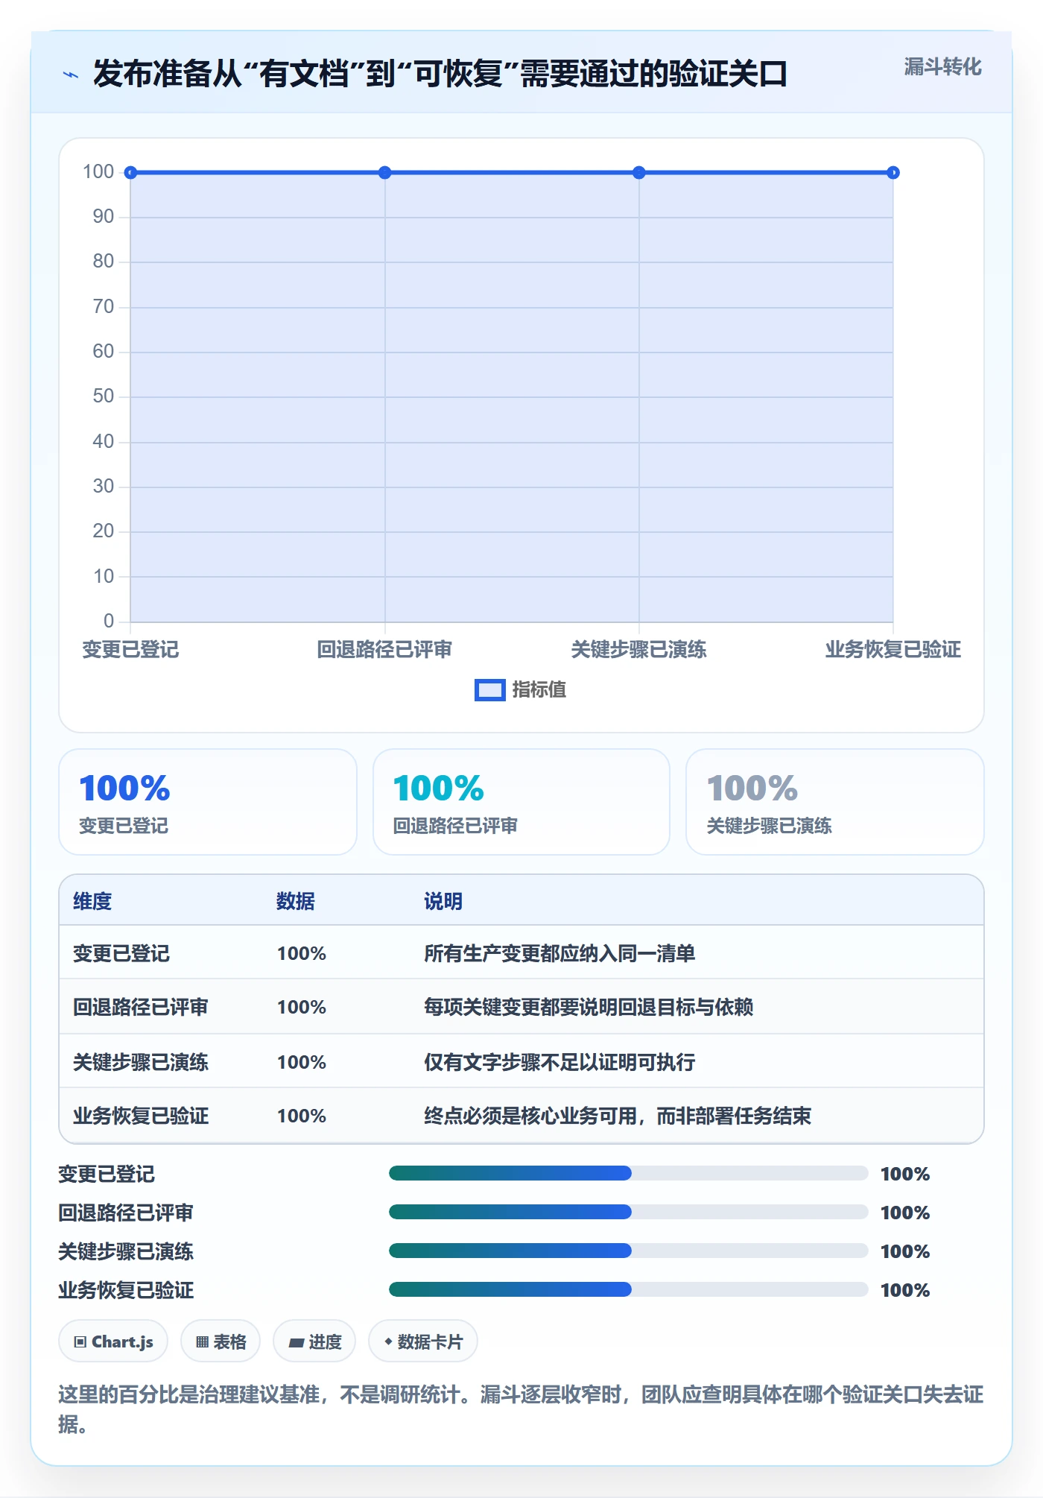The image size is (1043, 1498).
Task: Click the x-axis label 业务恢复已验证
Action: tap(893, 650)
